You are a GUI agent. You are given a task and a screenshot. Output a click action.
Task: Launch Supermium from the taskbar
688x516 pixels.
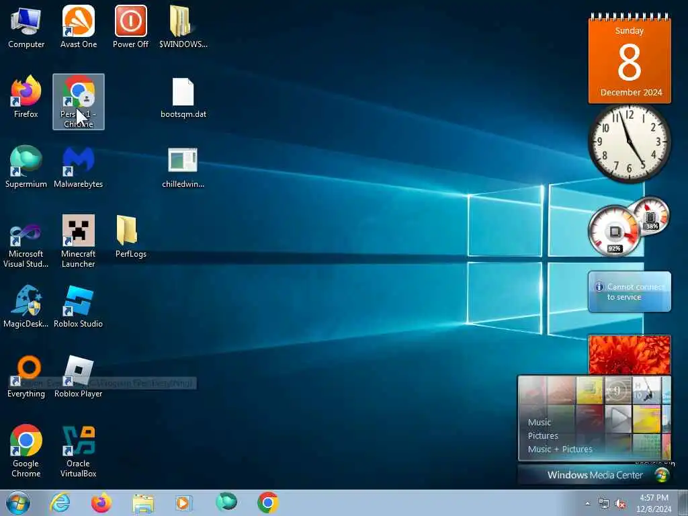226,503
